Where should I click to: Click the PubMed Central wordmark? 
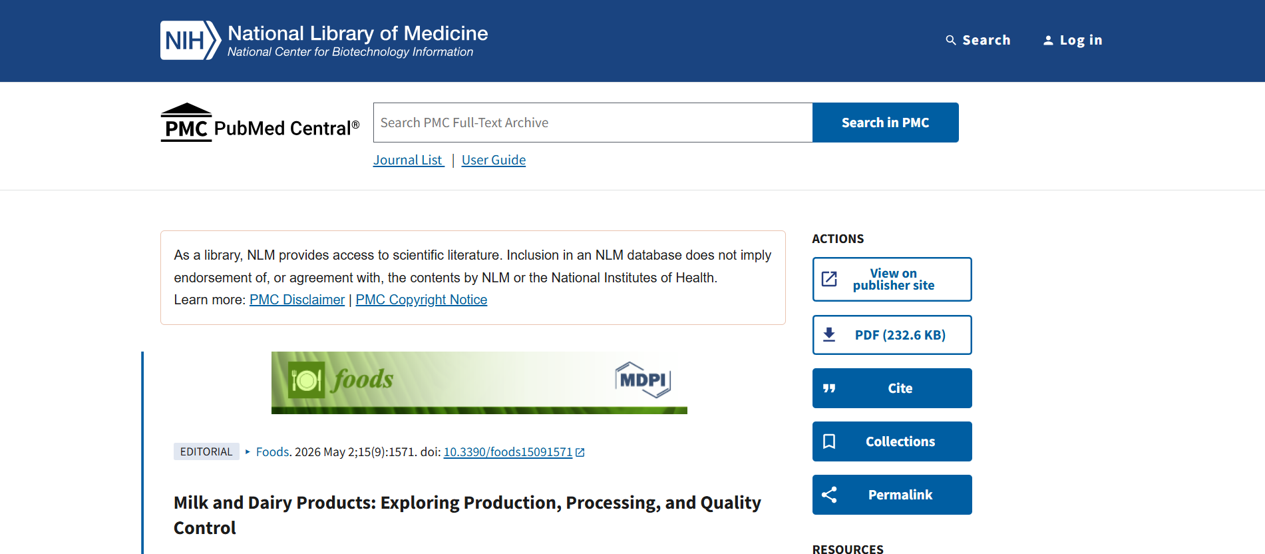click(287, 128)
